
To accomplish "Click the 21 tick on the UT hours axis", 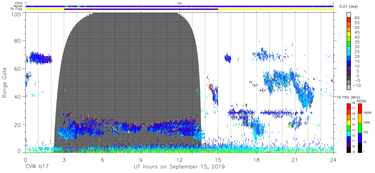I will (295, 160).
